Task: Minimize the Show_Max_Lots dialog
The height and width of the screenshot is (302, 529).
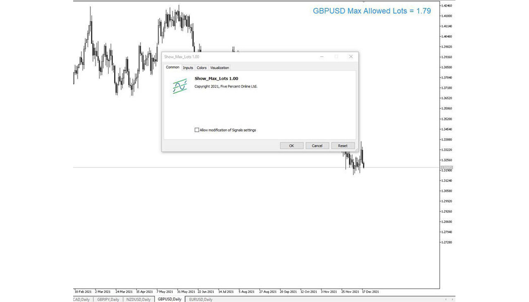Action: click(322, 57)
